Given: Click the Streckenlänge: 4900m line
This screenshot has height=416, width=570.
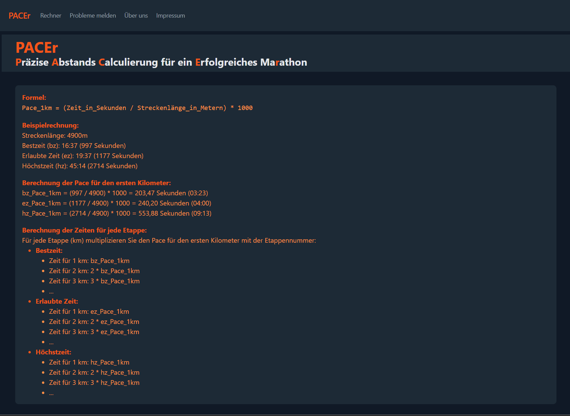Looking at the screenshot, I should coord(55,135).
